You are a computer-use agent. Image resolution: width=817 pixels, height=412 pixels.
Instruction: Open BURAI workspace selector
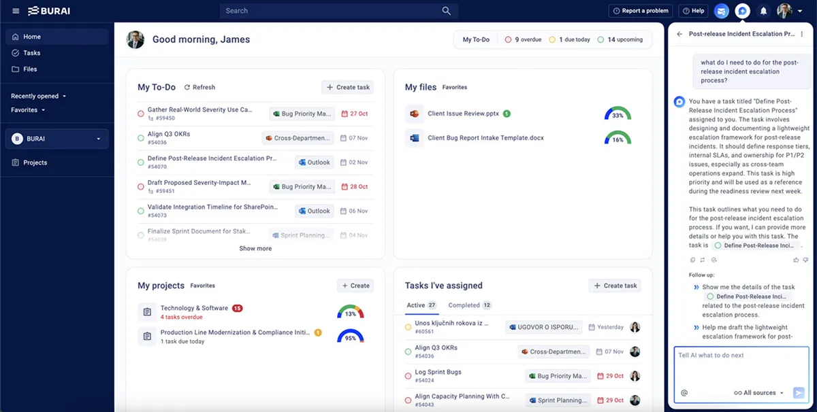click(x=57, y=139)
